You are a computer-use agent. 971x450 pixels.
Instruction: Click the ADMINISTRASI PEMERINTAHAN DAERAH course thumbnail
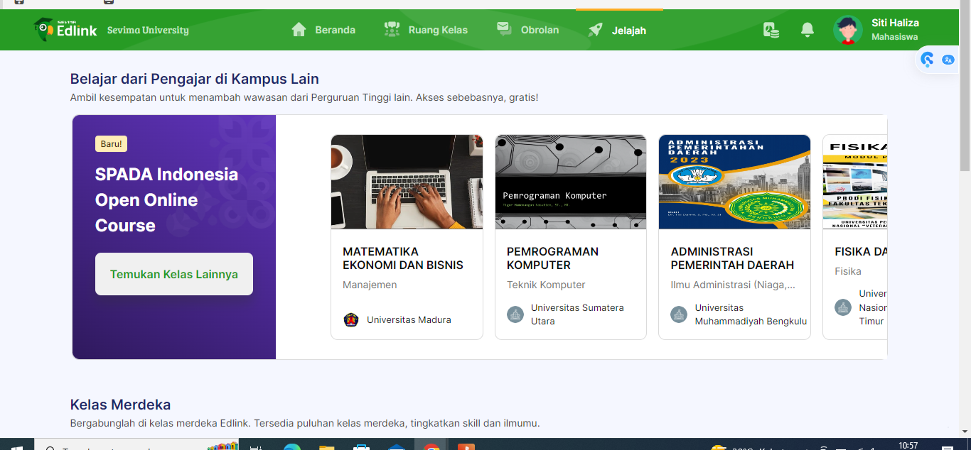click(x=734, y=182)
